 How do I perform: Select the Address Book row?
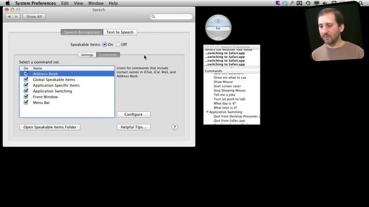click(x=67, y=74)
